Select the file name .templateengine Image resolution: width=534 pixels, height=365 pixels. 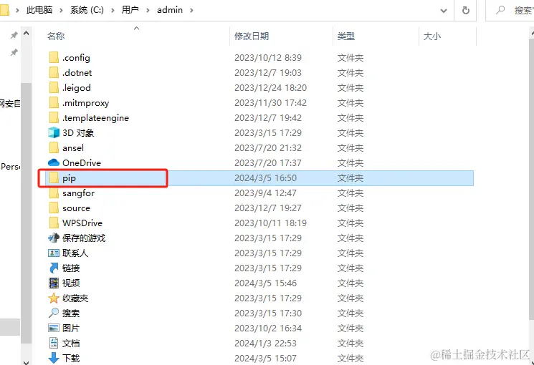tap(95, 117)
